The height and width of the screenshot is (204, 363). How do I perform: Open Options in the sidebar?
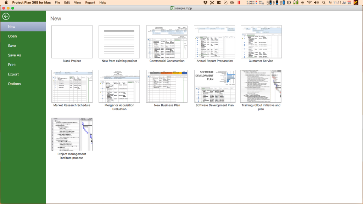tap(23, 84)
